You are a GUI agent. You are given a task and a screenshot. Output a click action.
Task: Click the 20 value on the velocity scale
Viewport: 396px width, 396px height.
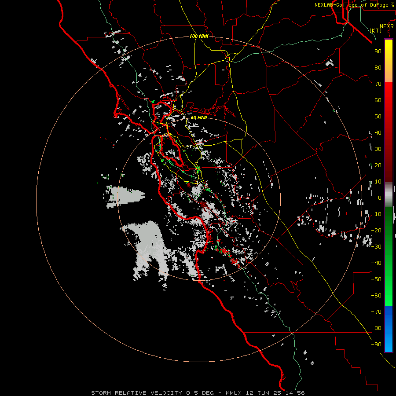click(378, 165)
